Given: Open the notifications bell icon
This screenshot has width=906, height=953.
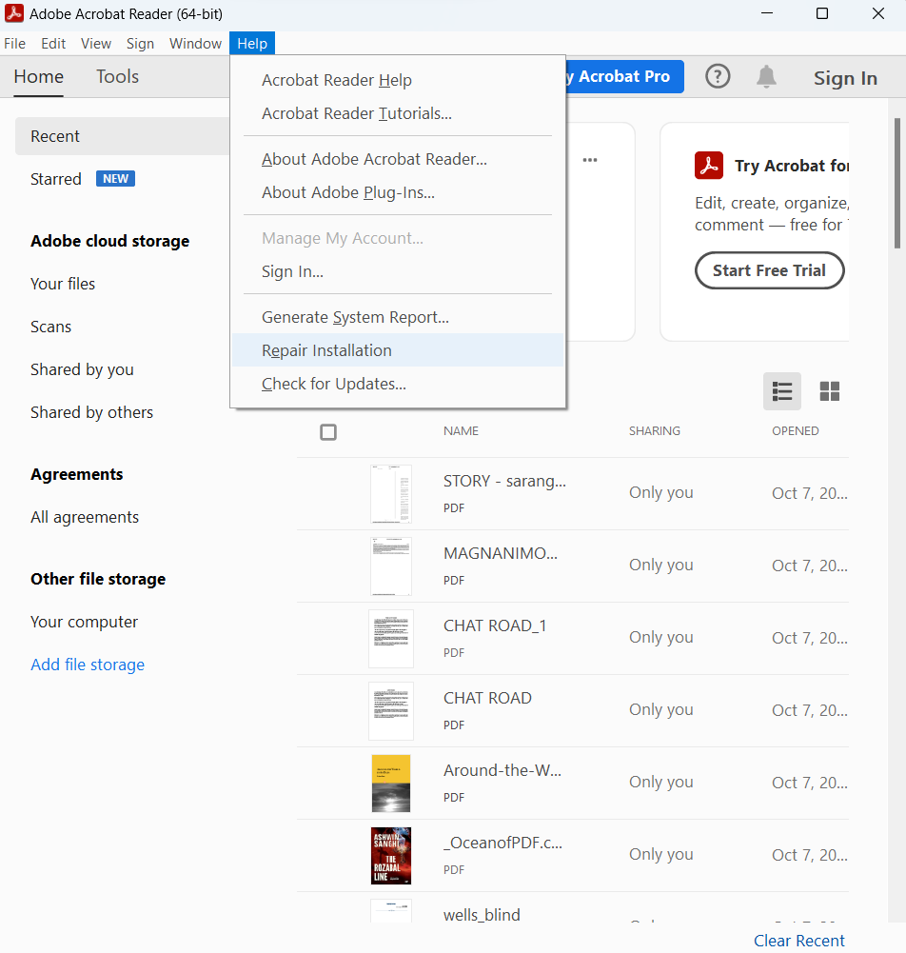Looking at the screenshot, I should click(766, 77).
